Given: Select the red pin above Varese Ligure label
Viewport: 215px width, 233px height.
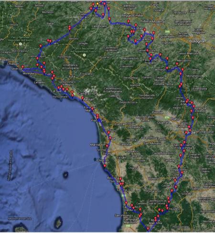Looking at the screenshot, I should pos(41,46).
